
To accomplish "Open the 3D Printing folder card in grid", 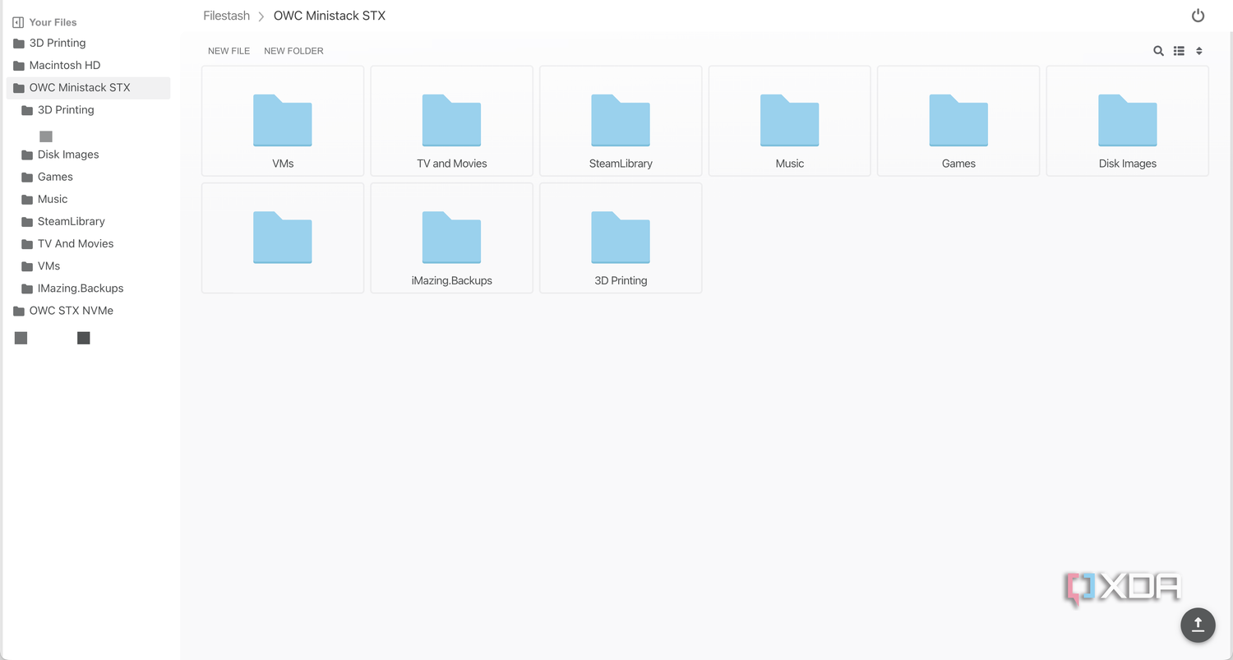I will [x=621, y=238].
